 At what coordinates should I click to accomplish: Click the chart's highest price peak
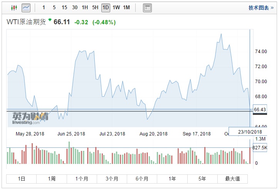221,34
